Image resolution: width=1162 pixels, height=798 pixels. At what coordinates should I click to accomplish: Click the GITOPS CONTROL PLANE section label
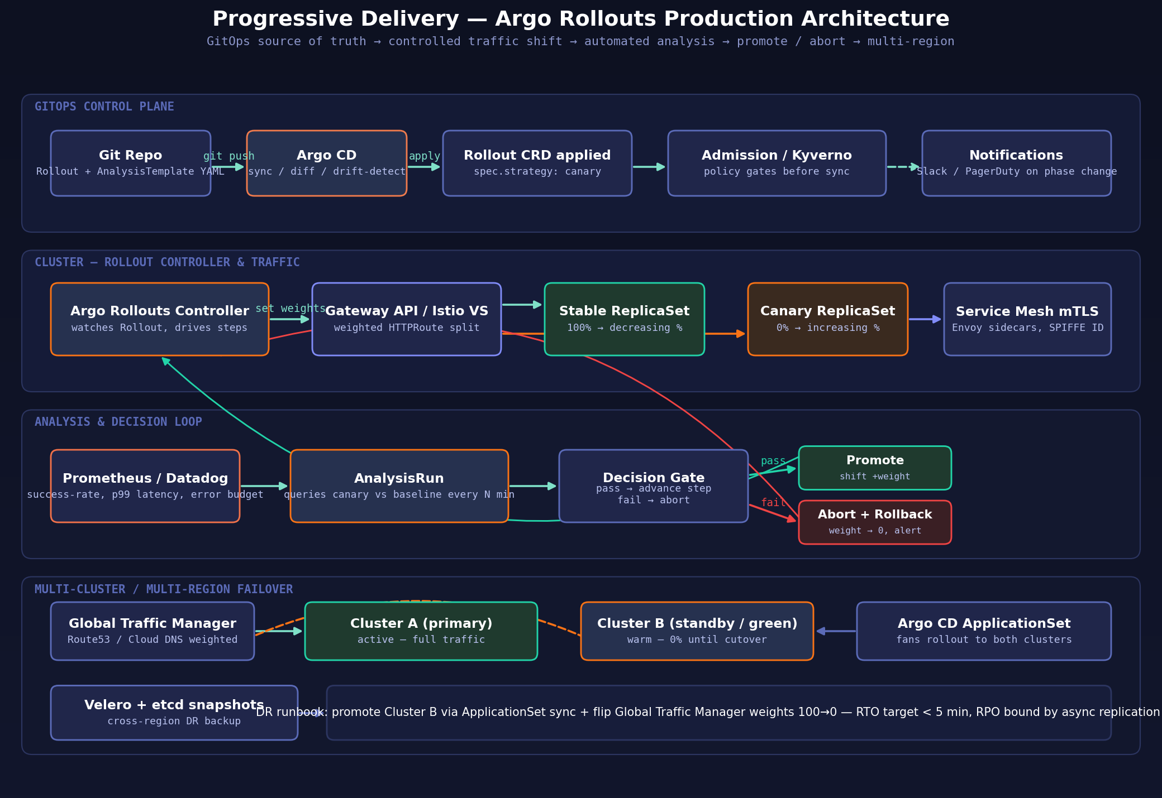tap(104, 107)
